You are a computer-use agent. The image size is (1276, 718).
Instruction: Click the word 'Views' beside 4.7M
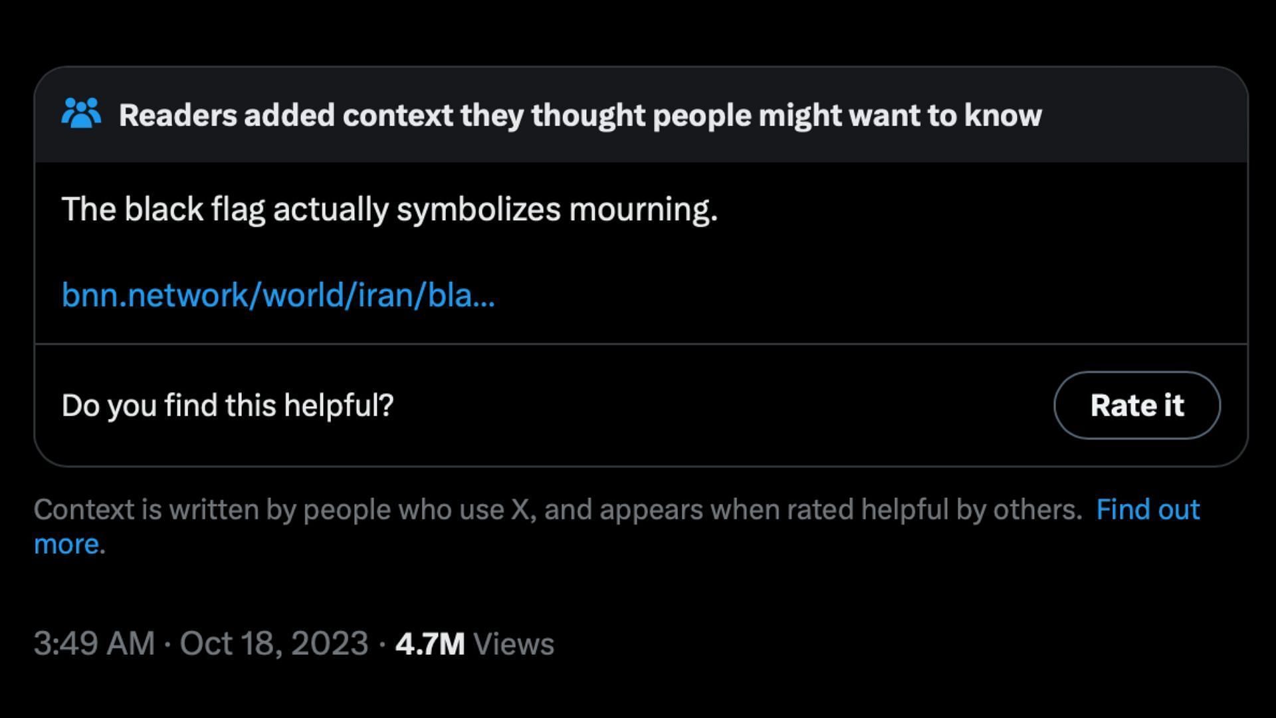click(x=514, y=644)
